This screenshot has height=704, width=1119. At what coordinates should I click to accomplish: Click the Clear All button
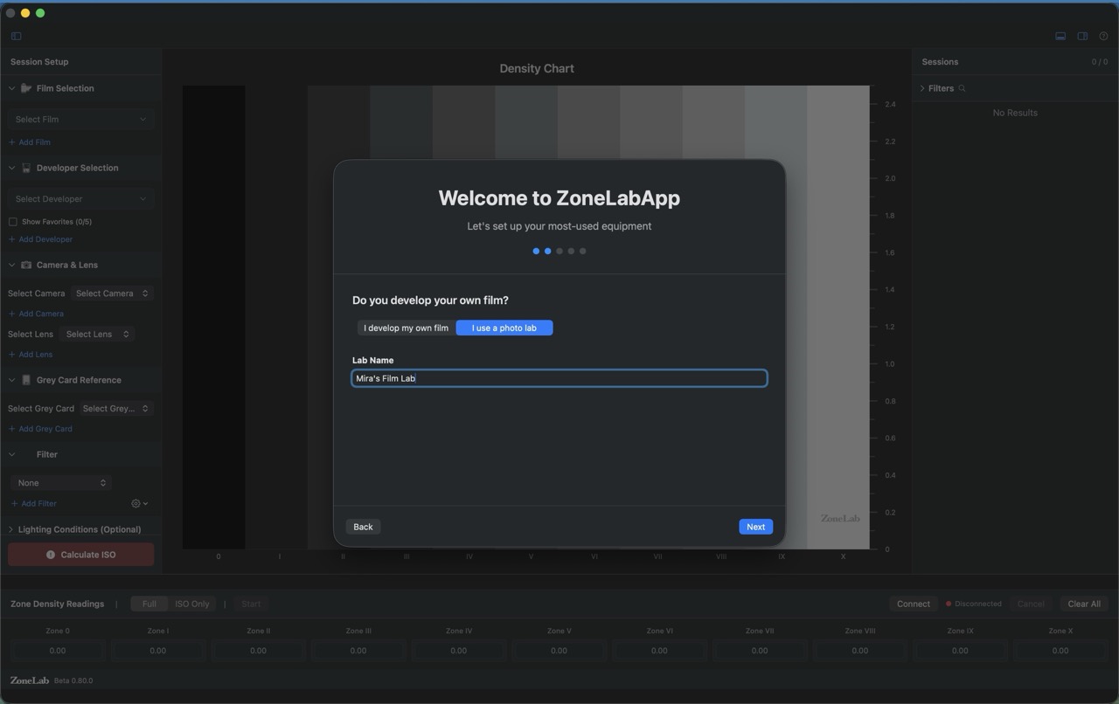[1084, 604]
